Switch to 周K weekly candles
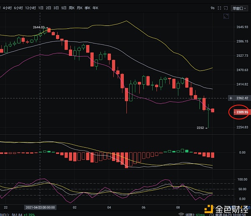The image size is (251, 216). click(72, 8)
